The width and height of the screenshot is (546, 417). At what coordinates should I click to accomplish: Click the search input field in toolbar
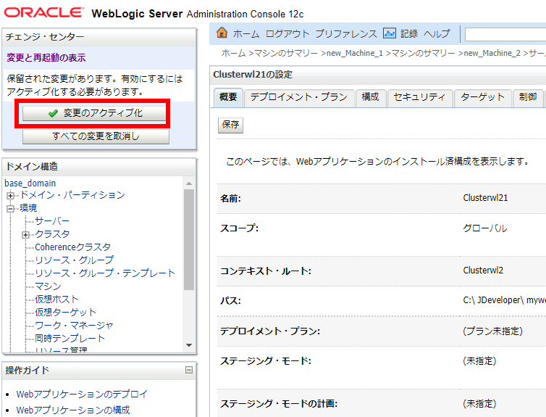coord(505,34)
